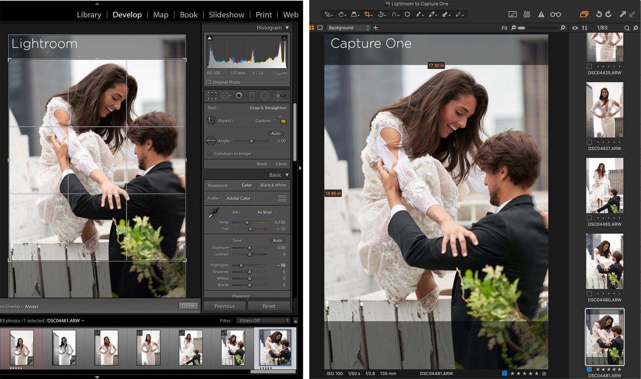This screenshot has height=379, width=641.
Task: Pick the White Balance eyedropper in Lightroom
Action: coord(213,213)
